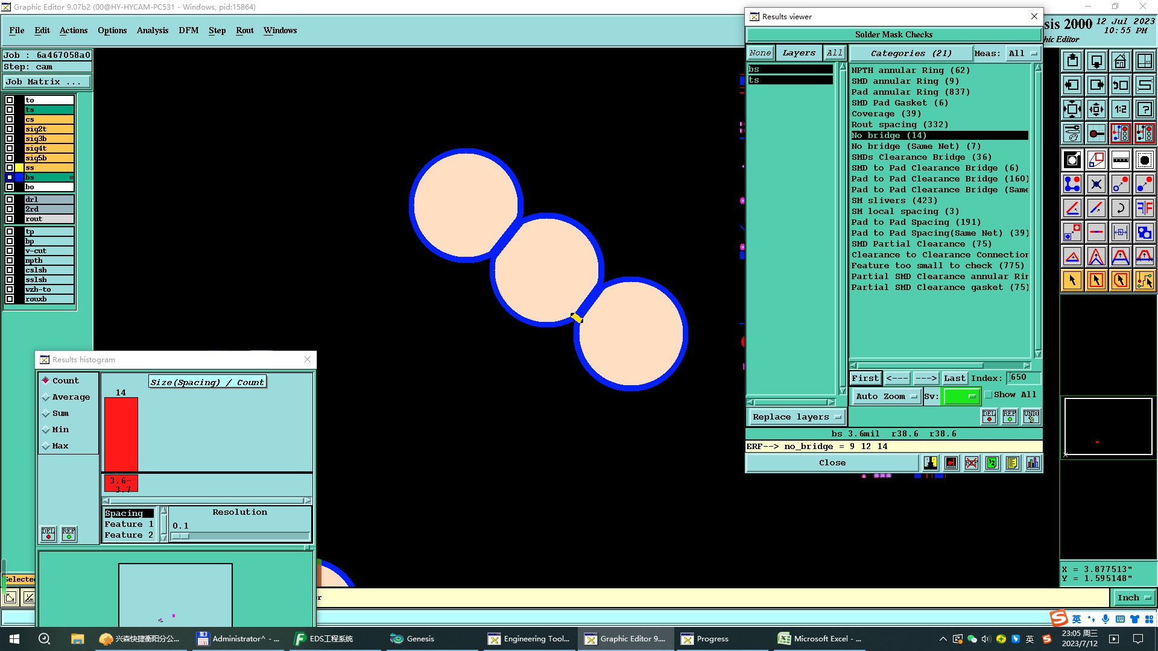
Task: Open Replace layers dropdown
Action: [x=796, y=417]
